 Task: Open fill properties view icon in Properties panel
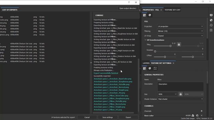click(x=144, y=15)
